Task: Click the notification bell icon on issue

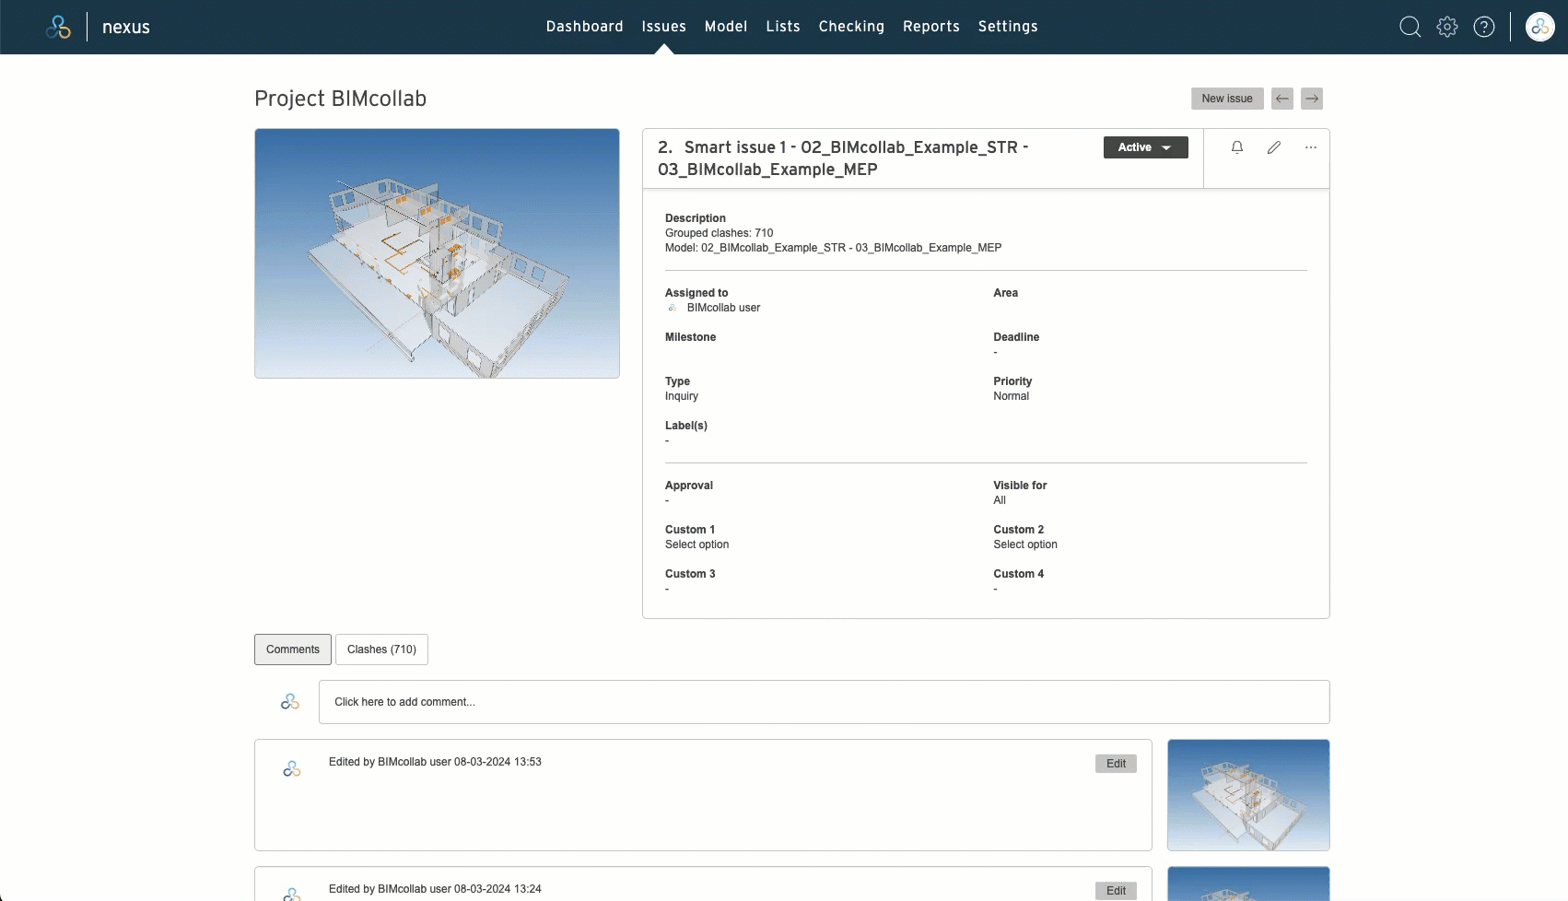Action: click(x=1237, y=147)
